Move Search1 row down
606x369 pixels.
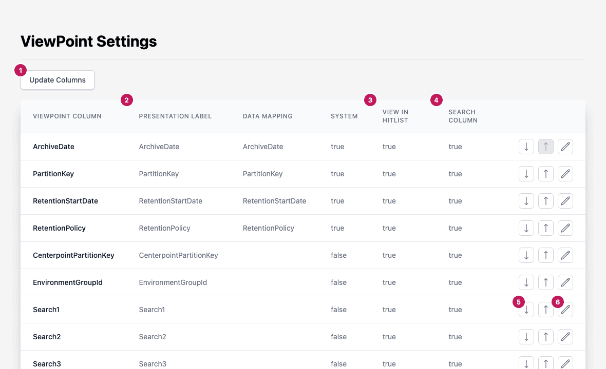coord(526,310)
